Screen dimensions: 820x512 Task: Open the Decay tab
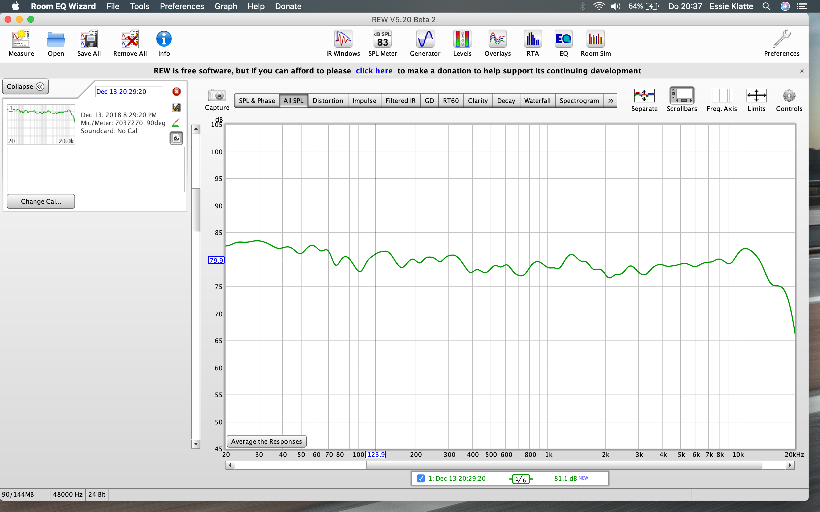point(506,101)
